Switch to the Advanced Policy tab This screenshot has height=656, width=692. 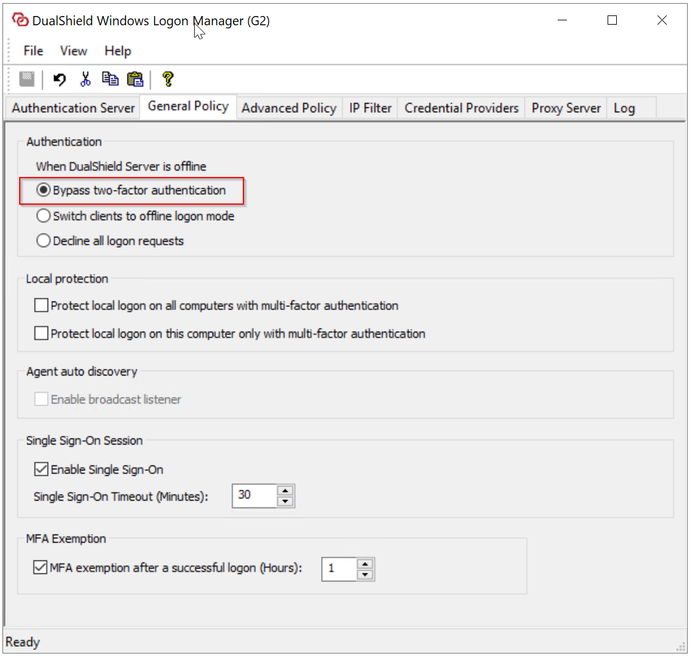pos(288,108)
